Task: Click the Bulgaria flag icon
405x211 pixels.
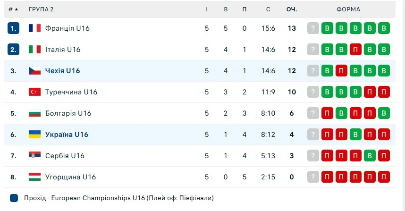Action: coord(34,113)
